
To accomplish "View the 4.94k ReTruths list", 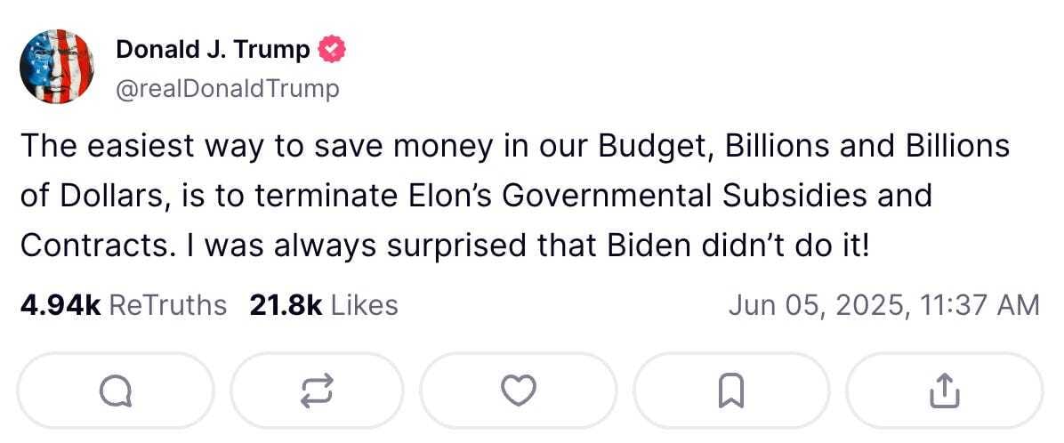I will coord(123,305).
